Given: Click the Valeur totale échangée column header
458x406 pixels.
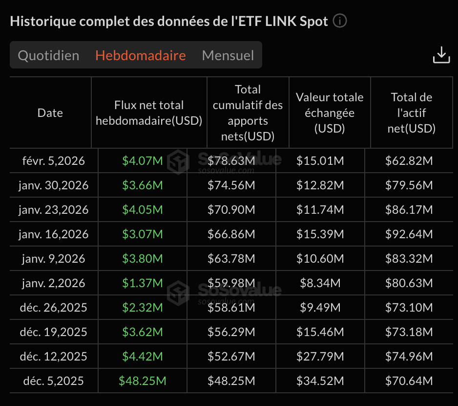Looking at the screenshot, I should (330, 113).
